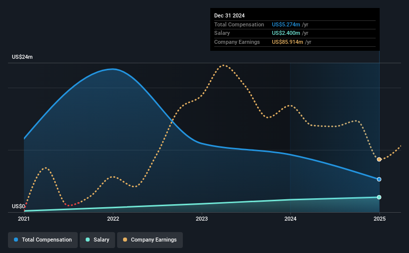Image resolution: width=409 pixels, height=253 pixels.
Task: Click the orange Company Earnings legend dot
Action: tap(125, 240)
